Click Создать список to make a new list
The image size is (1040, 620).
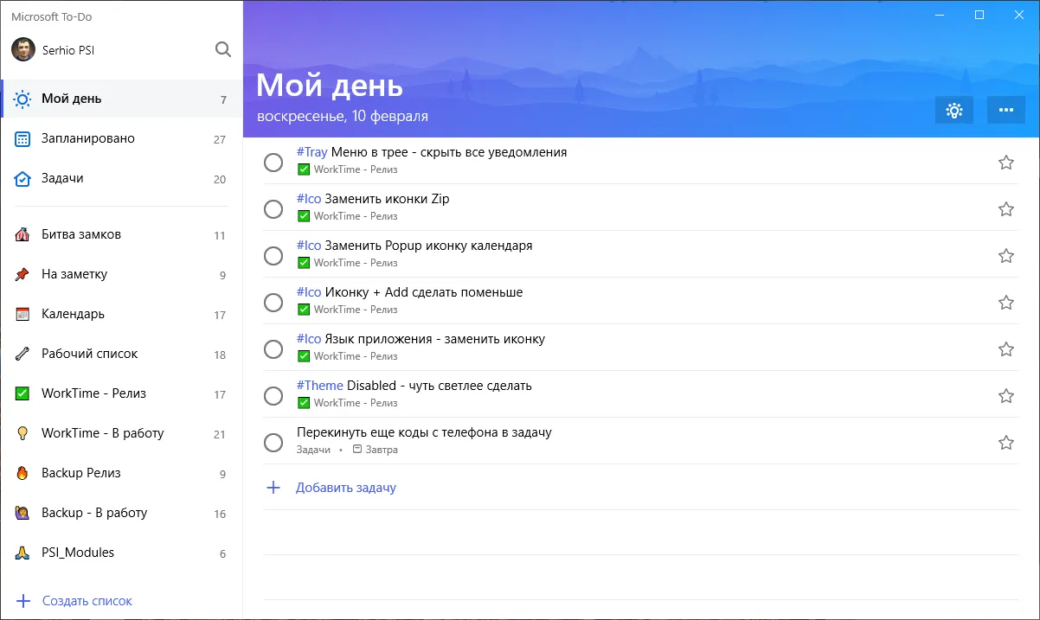coord(87,600)
